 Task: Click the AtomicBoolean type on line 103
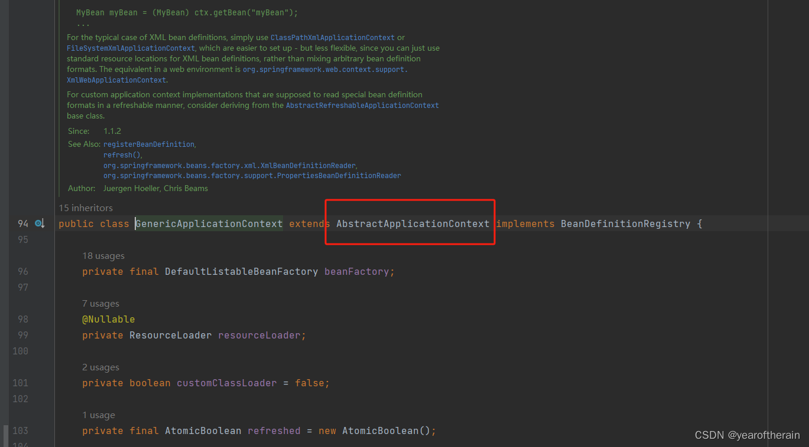(x=203, y=430)
